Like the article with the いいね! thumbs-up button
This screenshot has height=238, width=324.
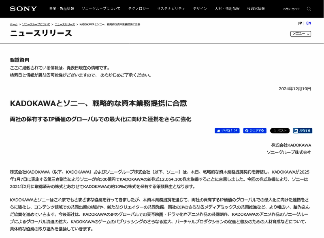(x=228, y=130)
